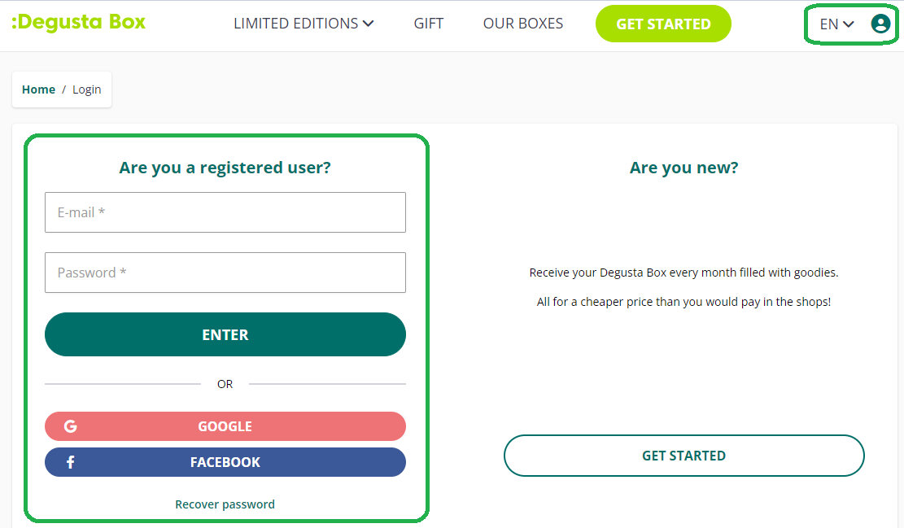Sign in with the Facebook button

[225, 462]
